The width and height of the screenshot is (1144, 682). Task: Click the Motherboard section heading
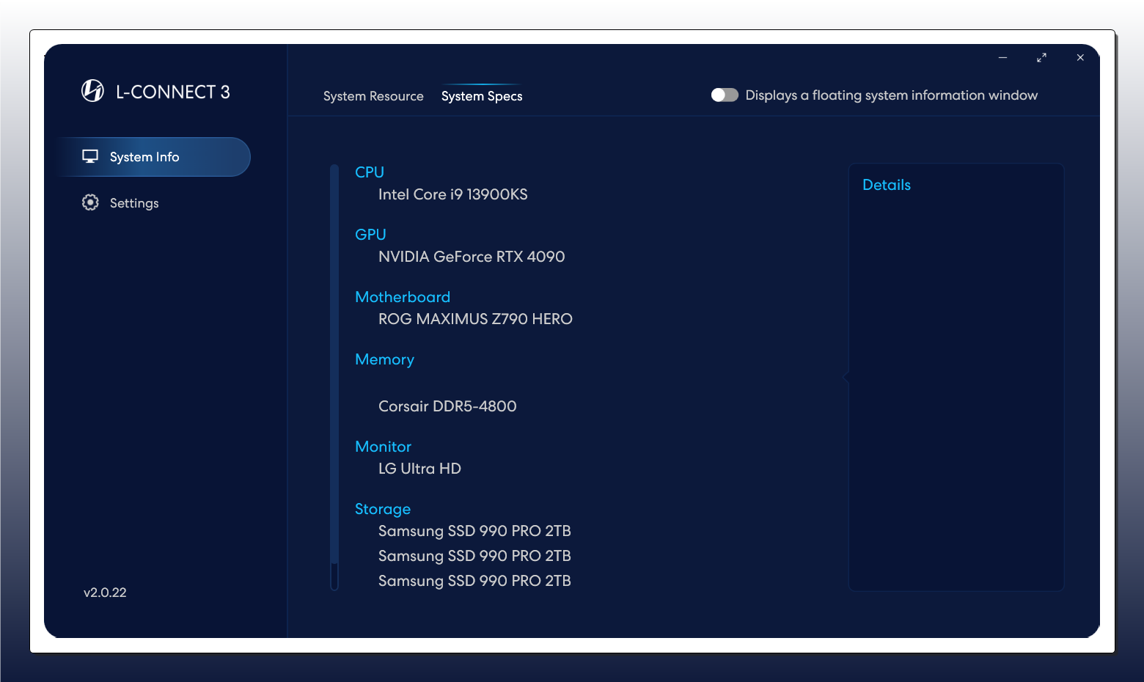[x=403, y=297]
